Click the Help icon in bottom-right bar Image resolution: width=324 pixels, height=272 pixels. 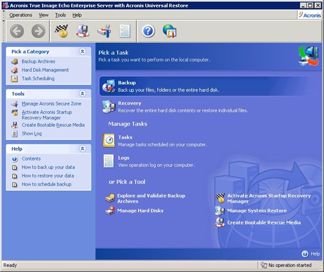click(305, 254)
